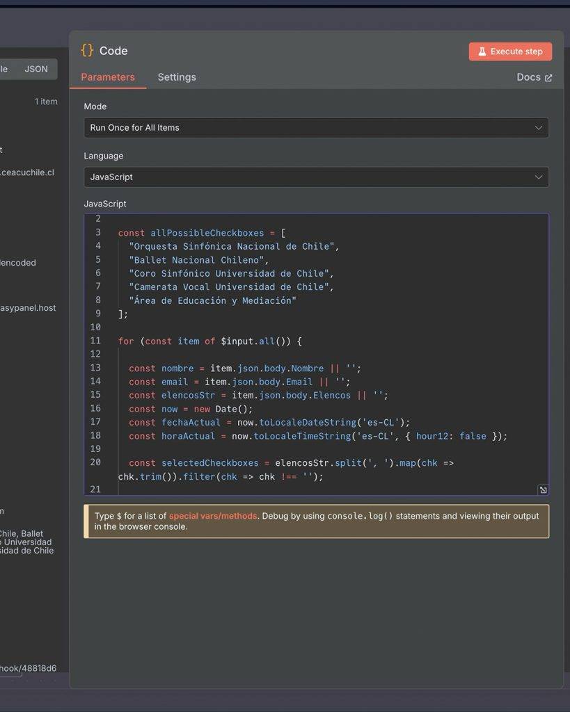570x712 pixels.
Task: Click line "Camerata Vocal Universidad de Chile"
Action: click(x=231, y=287)
